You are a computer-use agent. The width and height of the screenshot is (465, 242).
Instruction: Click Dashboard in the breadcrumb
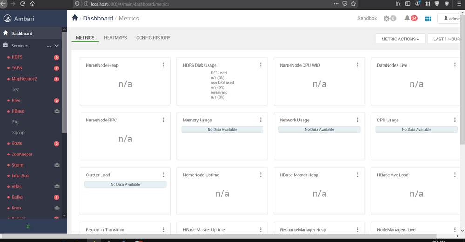(98, 19)
